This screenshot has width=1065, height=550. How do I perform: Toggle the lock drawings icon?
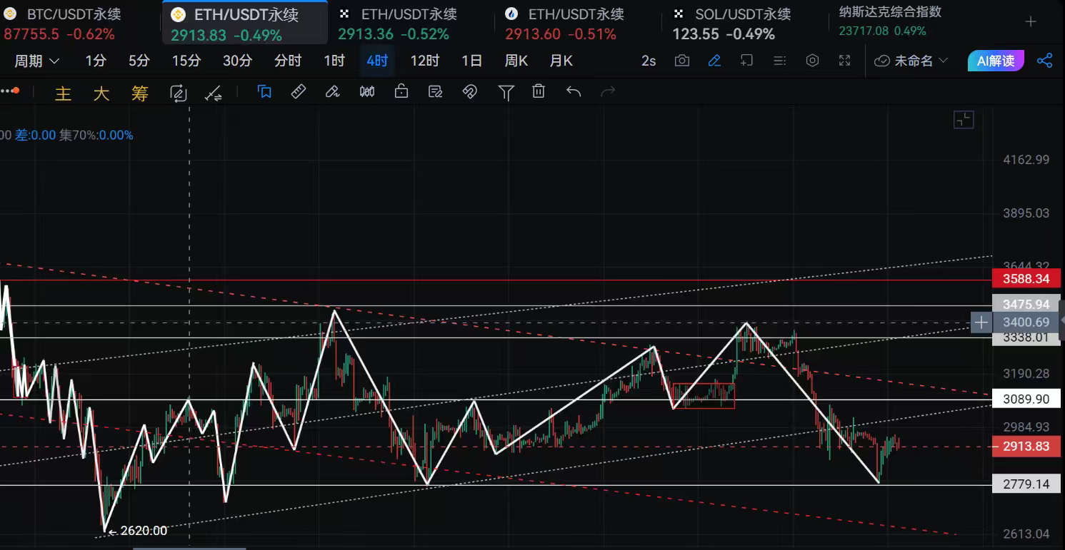click(x=401, y=91)
